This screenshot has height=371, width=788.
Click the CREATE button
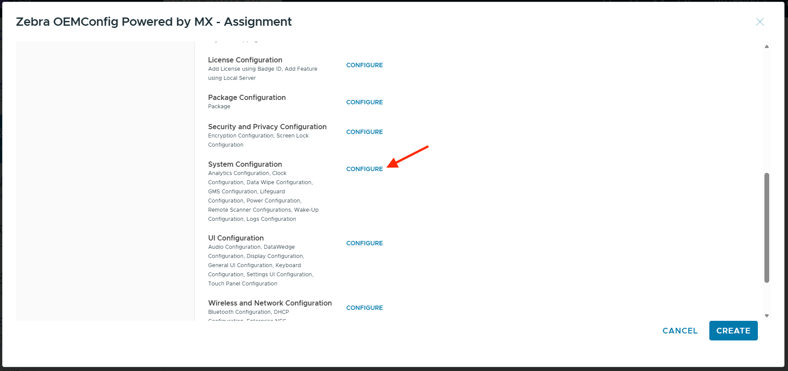(733, 331)
